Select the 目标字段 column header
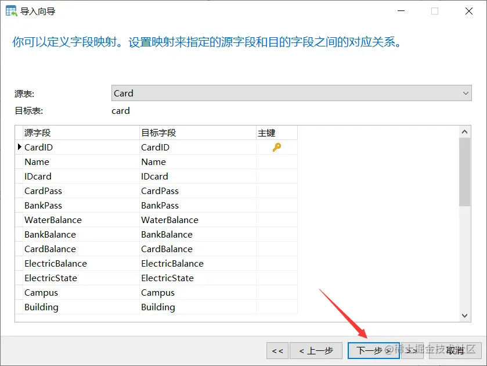 coord(198,133)
